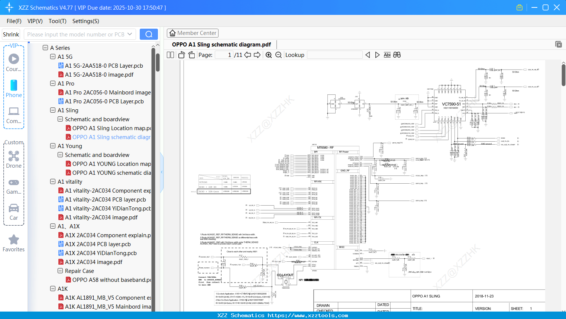Toggle the two-page view layout
This screenshot has height=319, width=566.
(171, 55)
